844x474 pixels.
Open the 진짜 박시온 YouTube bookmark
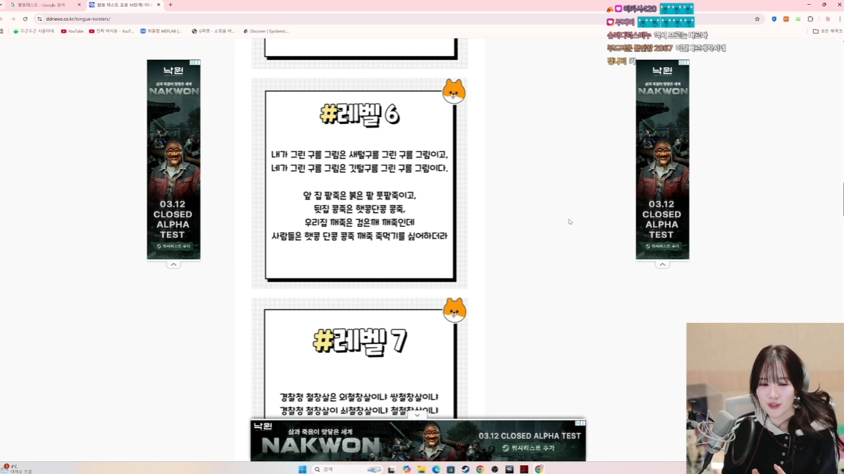pos(111,31)
